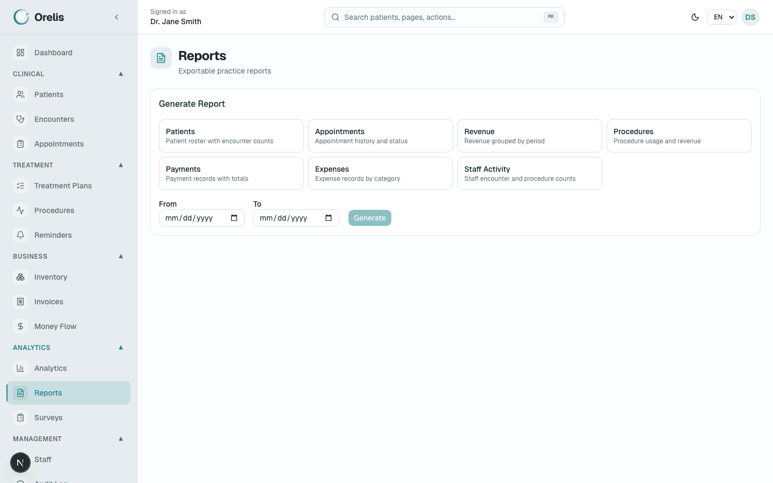Click the To date input field
This screenshot has width=773, height=483.
tap(296, 218)
